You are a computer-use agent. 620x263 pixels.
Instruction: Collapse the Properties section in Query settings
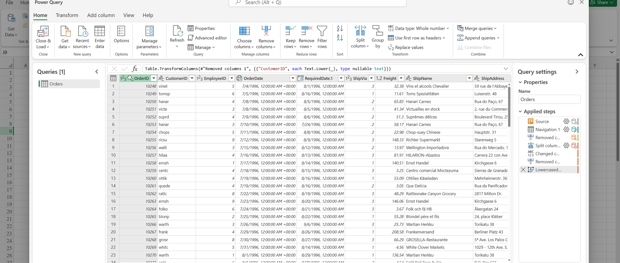tap(520, 82)
